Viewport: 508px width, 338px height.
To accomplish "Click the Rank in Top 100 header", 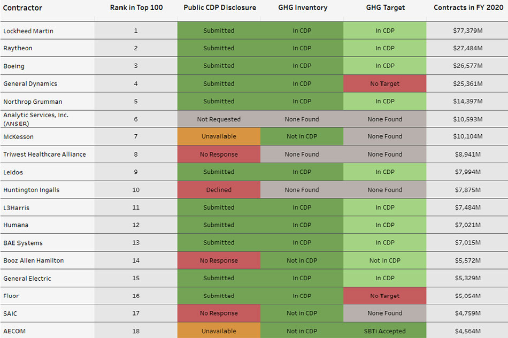I will coord(136,8).
